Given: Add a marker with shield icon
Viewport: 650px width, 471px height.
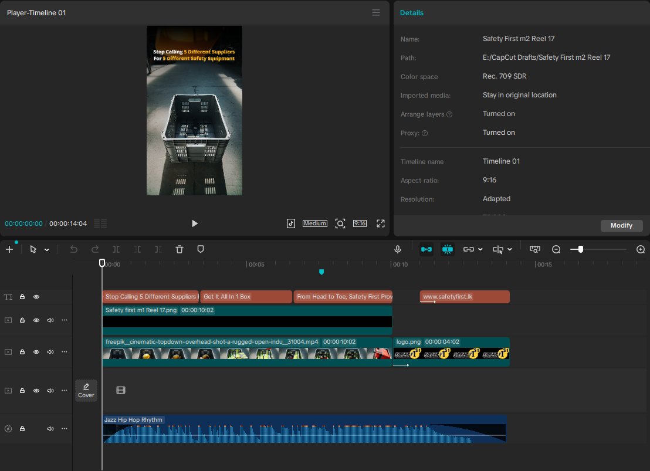Looking at the screenshot, I should coord(201,249).
